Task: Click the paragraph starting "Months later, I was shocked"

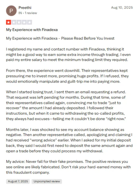Action: coord(69,140)
